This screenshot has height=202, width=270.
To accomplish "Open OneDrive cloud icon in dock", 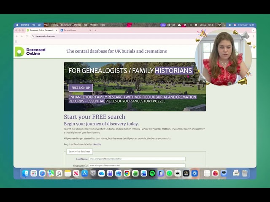I will coord(101,173).
